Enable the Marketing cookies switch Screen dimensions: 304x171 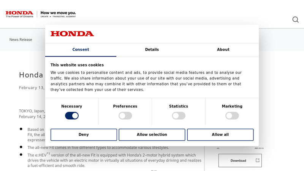[232, 116]
